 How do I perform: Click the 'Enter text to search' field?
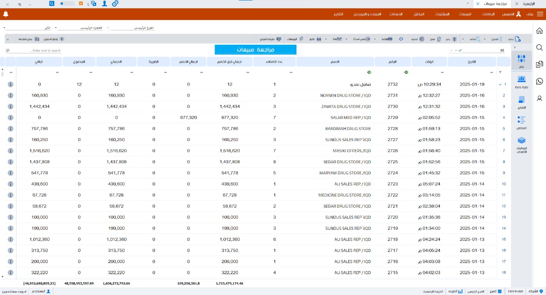(x=36, y=51)
